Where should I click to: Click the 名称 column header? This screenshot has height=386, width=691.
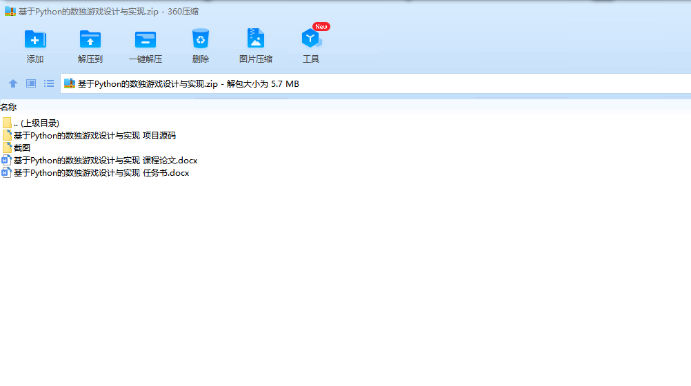[8, 107]
